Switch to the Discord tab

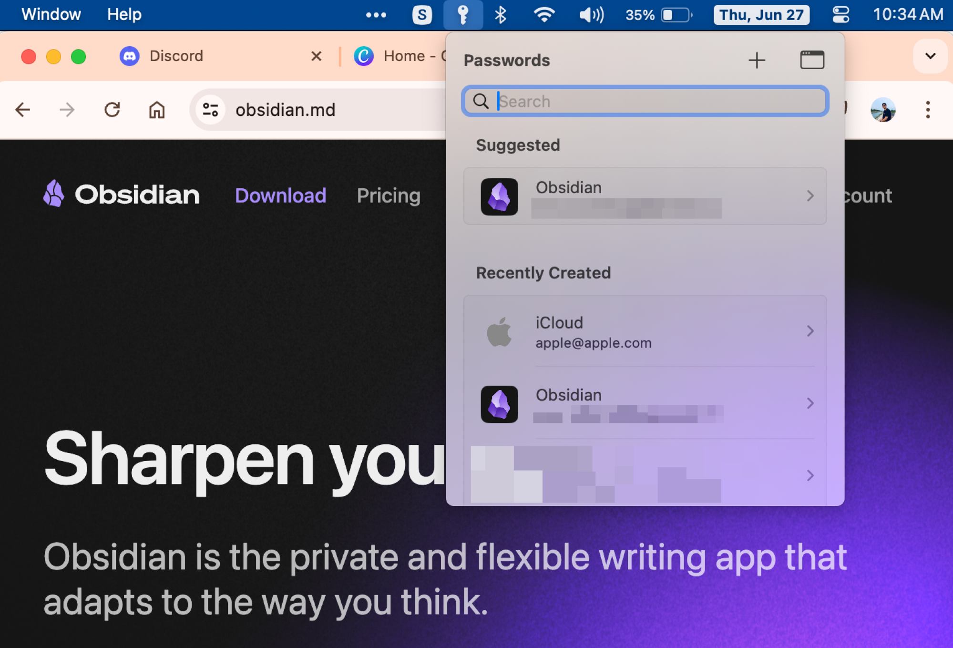pos(176,56)
